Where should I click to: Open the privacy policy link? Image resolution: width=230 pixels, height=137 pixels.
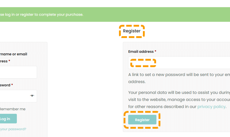(211, 107)
